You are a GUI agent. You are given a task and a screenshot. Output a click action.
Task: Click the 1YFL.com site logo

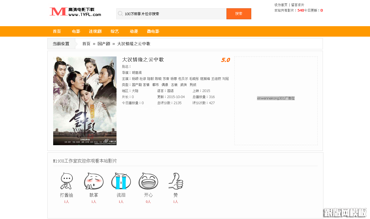click(x=75, y=12)
